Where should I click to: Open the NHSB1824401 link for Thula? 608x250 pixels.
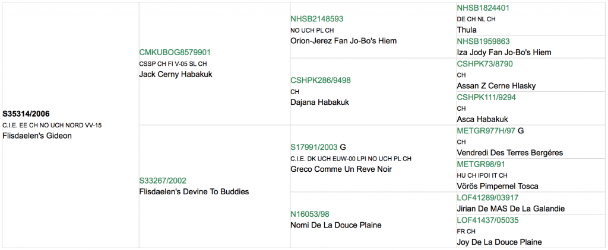click(483, 8)
